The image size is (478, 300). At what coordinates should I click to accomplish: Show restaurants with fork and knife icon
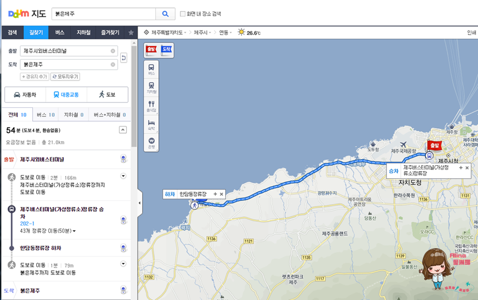click(x=151, y=106)
